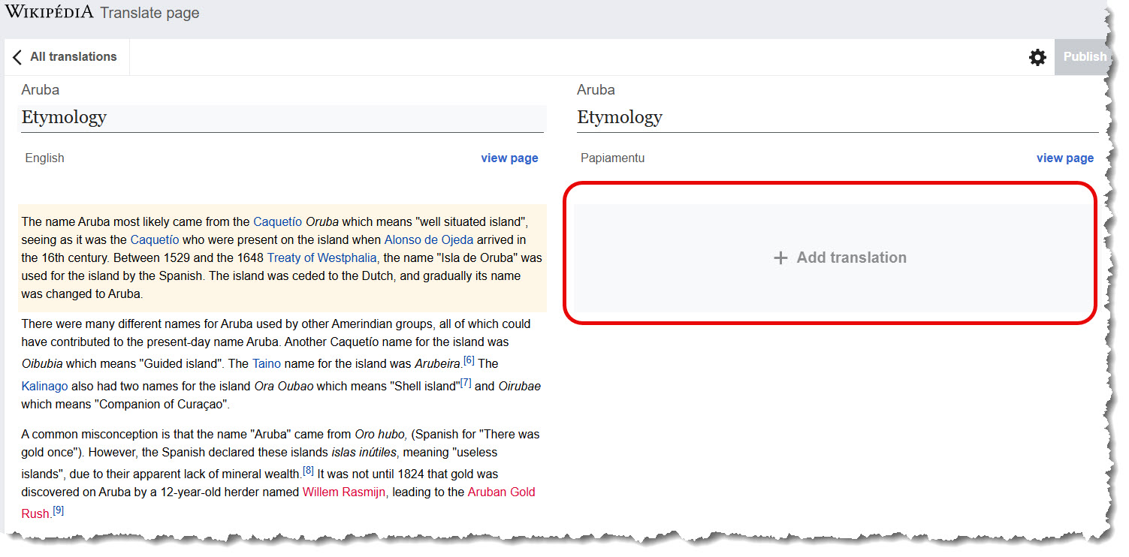Click the Wikipedia logo wordmark
1129x557 pixels.
coord(50,12)
